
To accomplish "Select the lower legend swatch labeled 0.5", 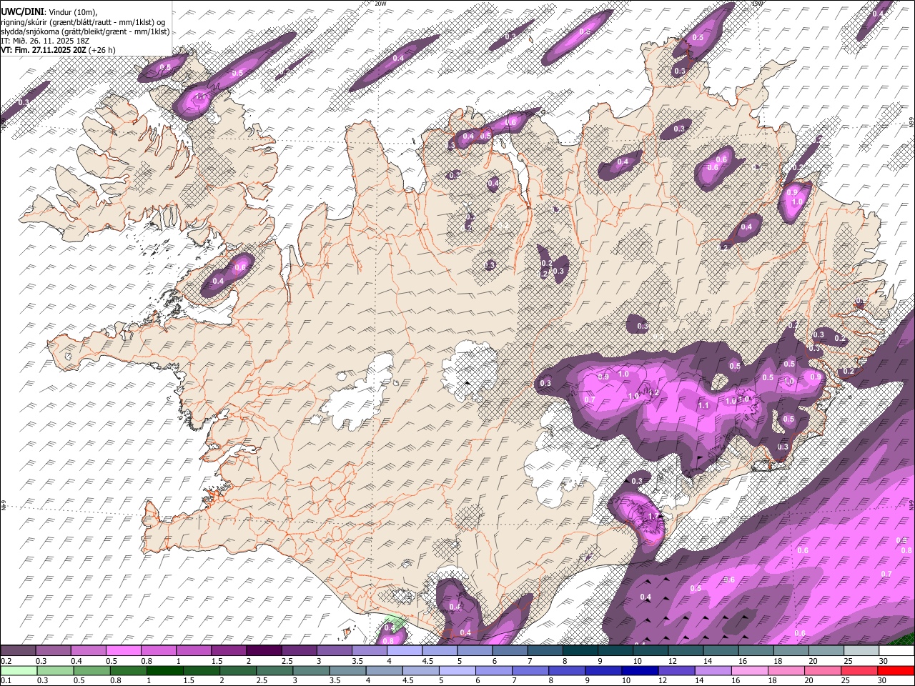I will tap(91, 671).
